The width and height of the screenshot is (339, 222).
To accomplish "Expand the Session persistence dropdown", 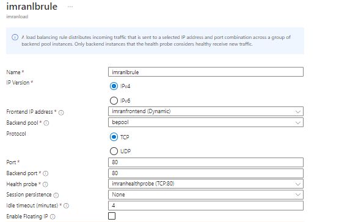I will coord(206,195).
